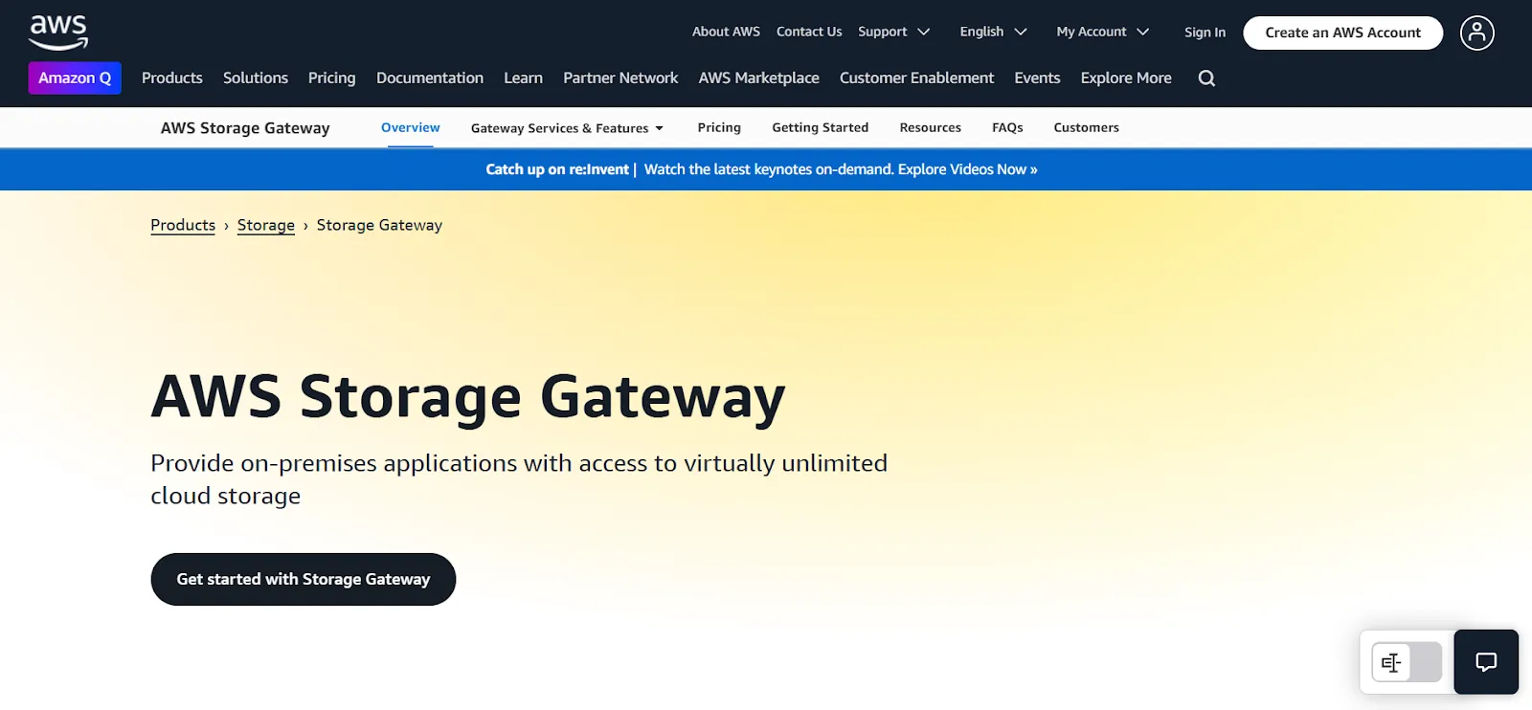Image resolution: width=1532 pixels, height=710 pixels.
Task: Select the Customers tab
Action: [x=1087, y=127]
